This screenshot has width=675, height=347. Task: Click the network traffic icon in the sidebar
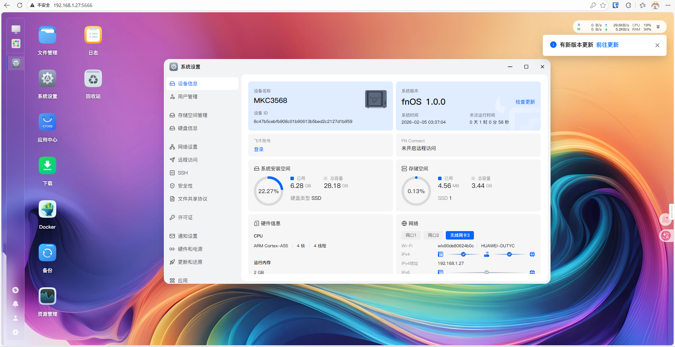pyautogui.click(x=15, y=290)
